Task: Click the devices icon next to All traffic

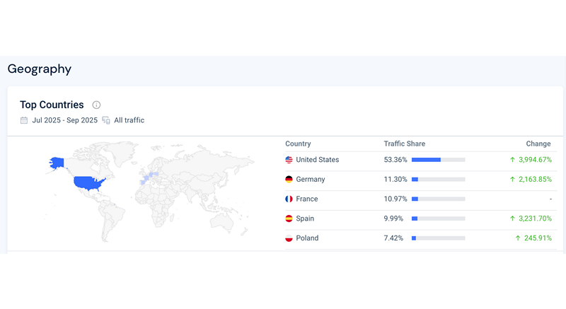Action: click(x=106, y=120)
